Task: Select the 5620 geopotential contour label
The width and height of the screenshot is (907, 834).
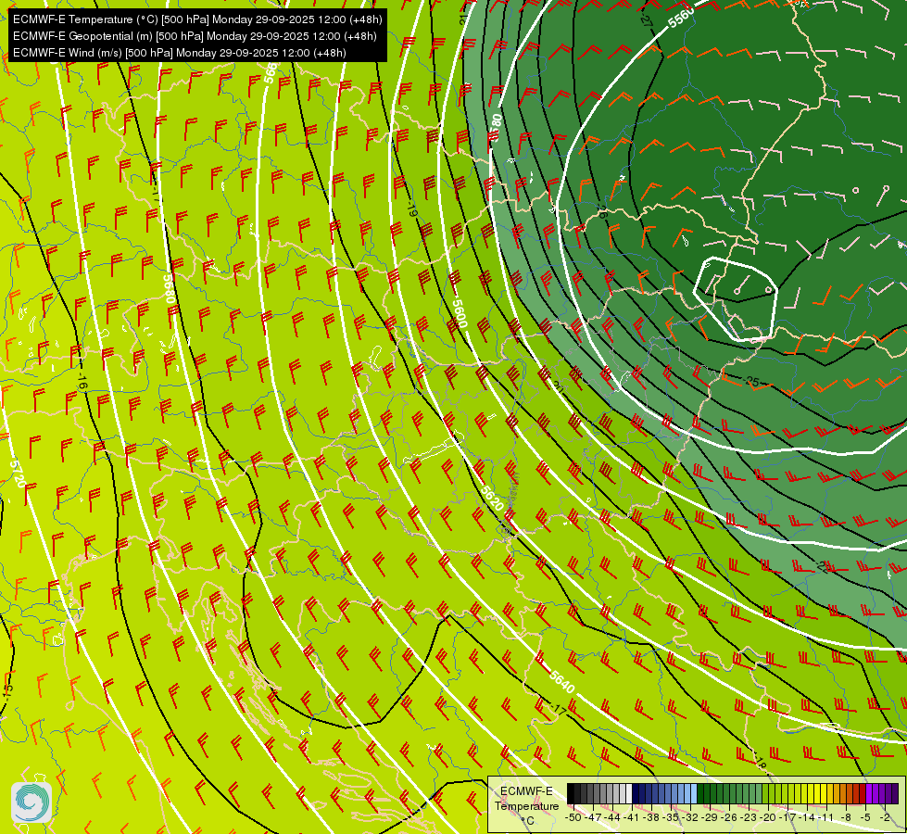Action: 492,498
